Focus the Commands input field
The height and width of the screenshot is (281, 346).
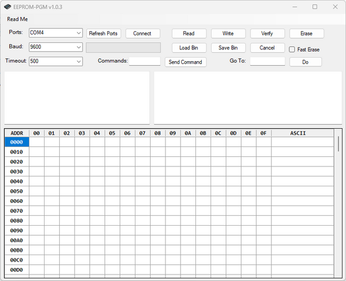(x=144, y=61)
